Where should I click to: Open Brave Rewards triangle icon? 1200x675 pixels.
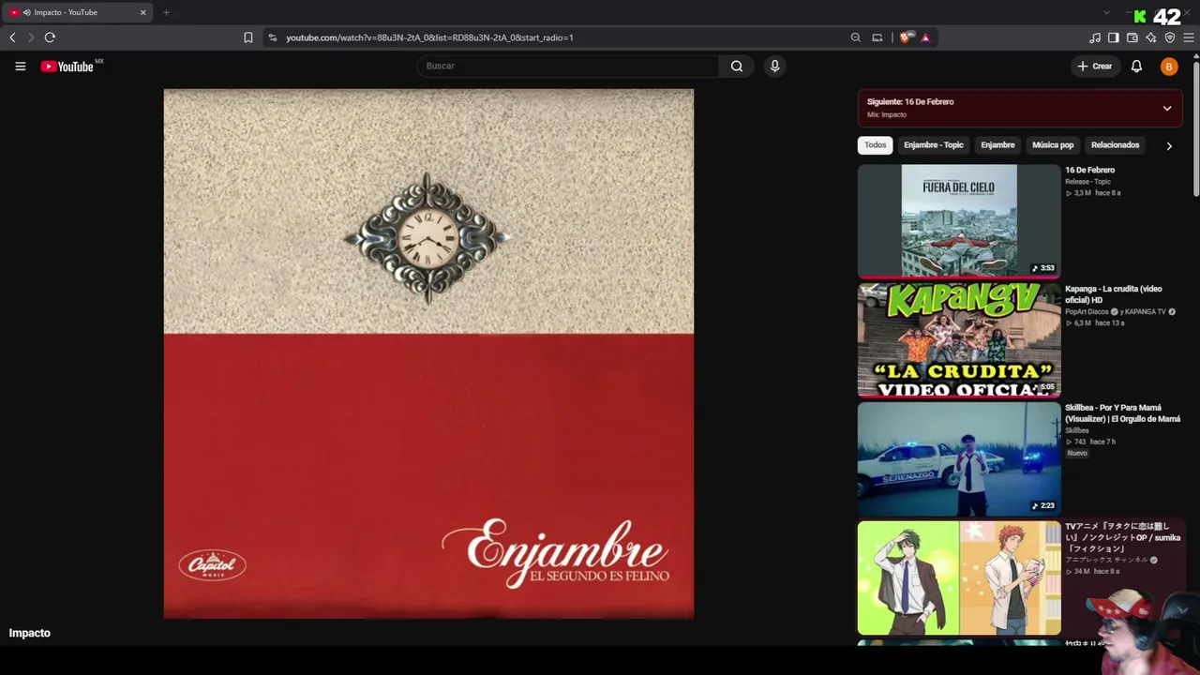(x=925, y=37)
